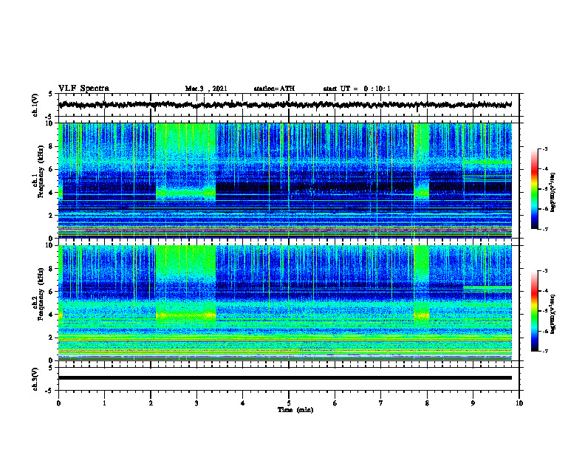Select the date text "Mar.3 , 2021"
585x452 pixels.
point(206,89)
